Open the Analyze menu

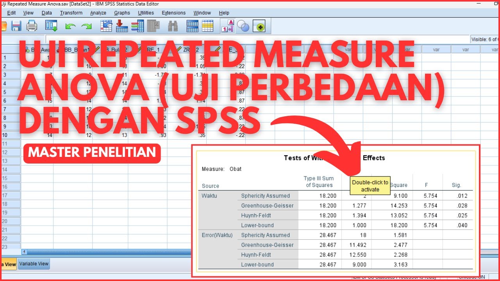(98, 13)
